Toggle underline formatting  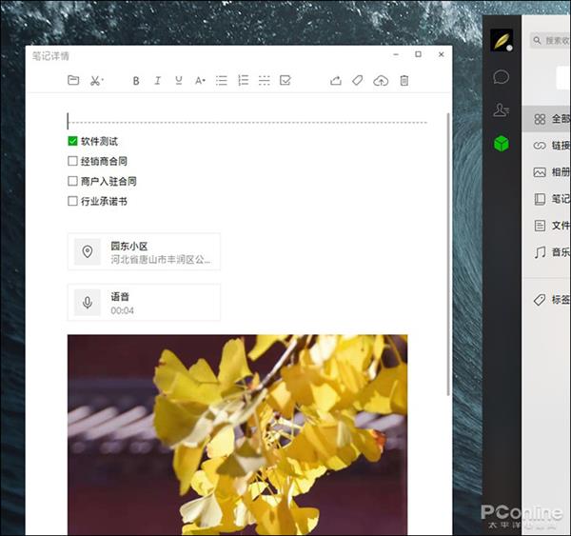pos(179,81)
